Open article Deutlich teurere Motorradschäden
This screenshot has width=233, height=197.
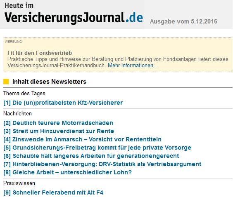58,123
